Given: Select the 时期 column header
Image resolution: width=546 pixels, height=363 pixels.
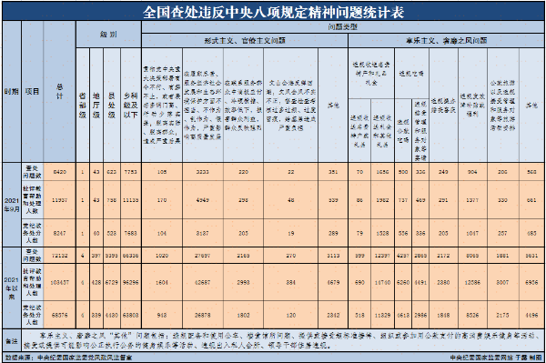Looking at the screenshot, I should coord(12,92).
